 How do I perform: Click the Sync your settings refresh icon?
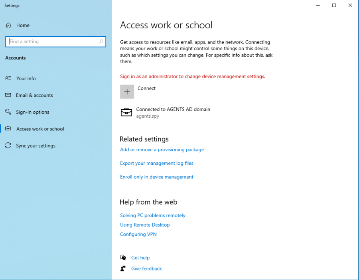[8, 146]
